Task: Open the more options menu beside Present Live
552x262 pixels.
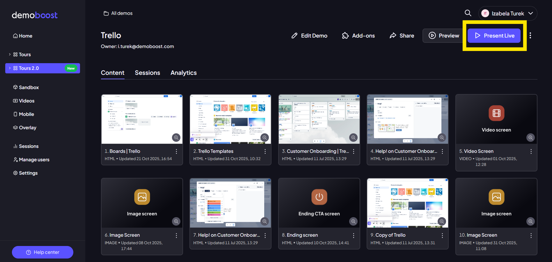Action: tap(530, 36)
